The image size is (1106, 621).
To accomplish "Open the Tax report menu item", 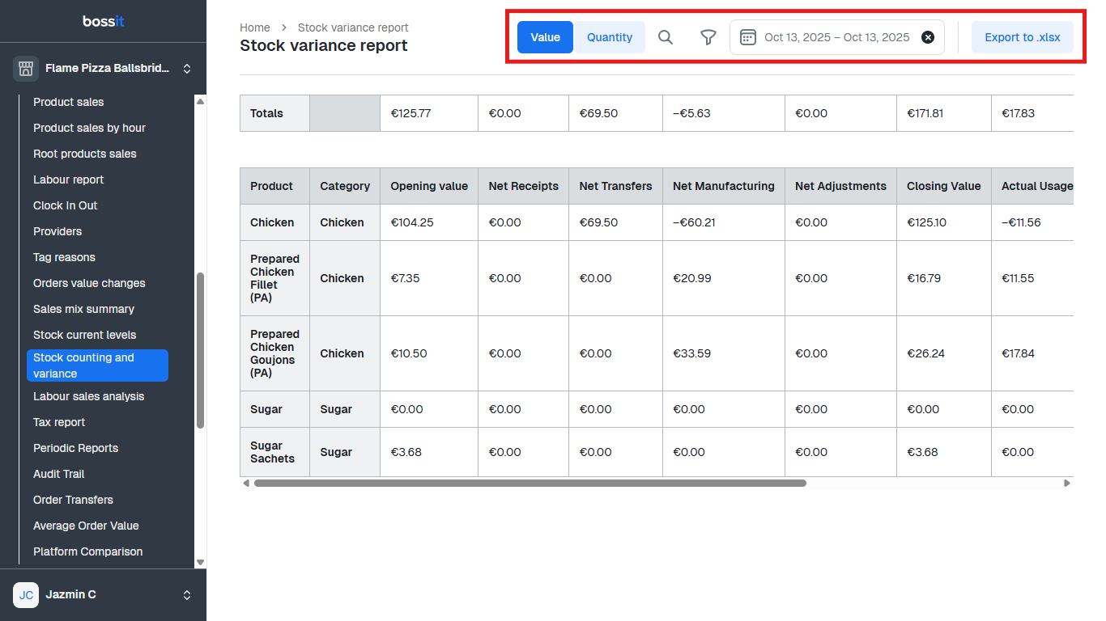I will tap(59, 422).
